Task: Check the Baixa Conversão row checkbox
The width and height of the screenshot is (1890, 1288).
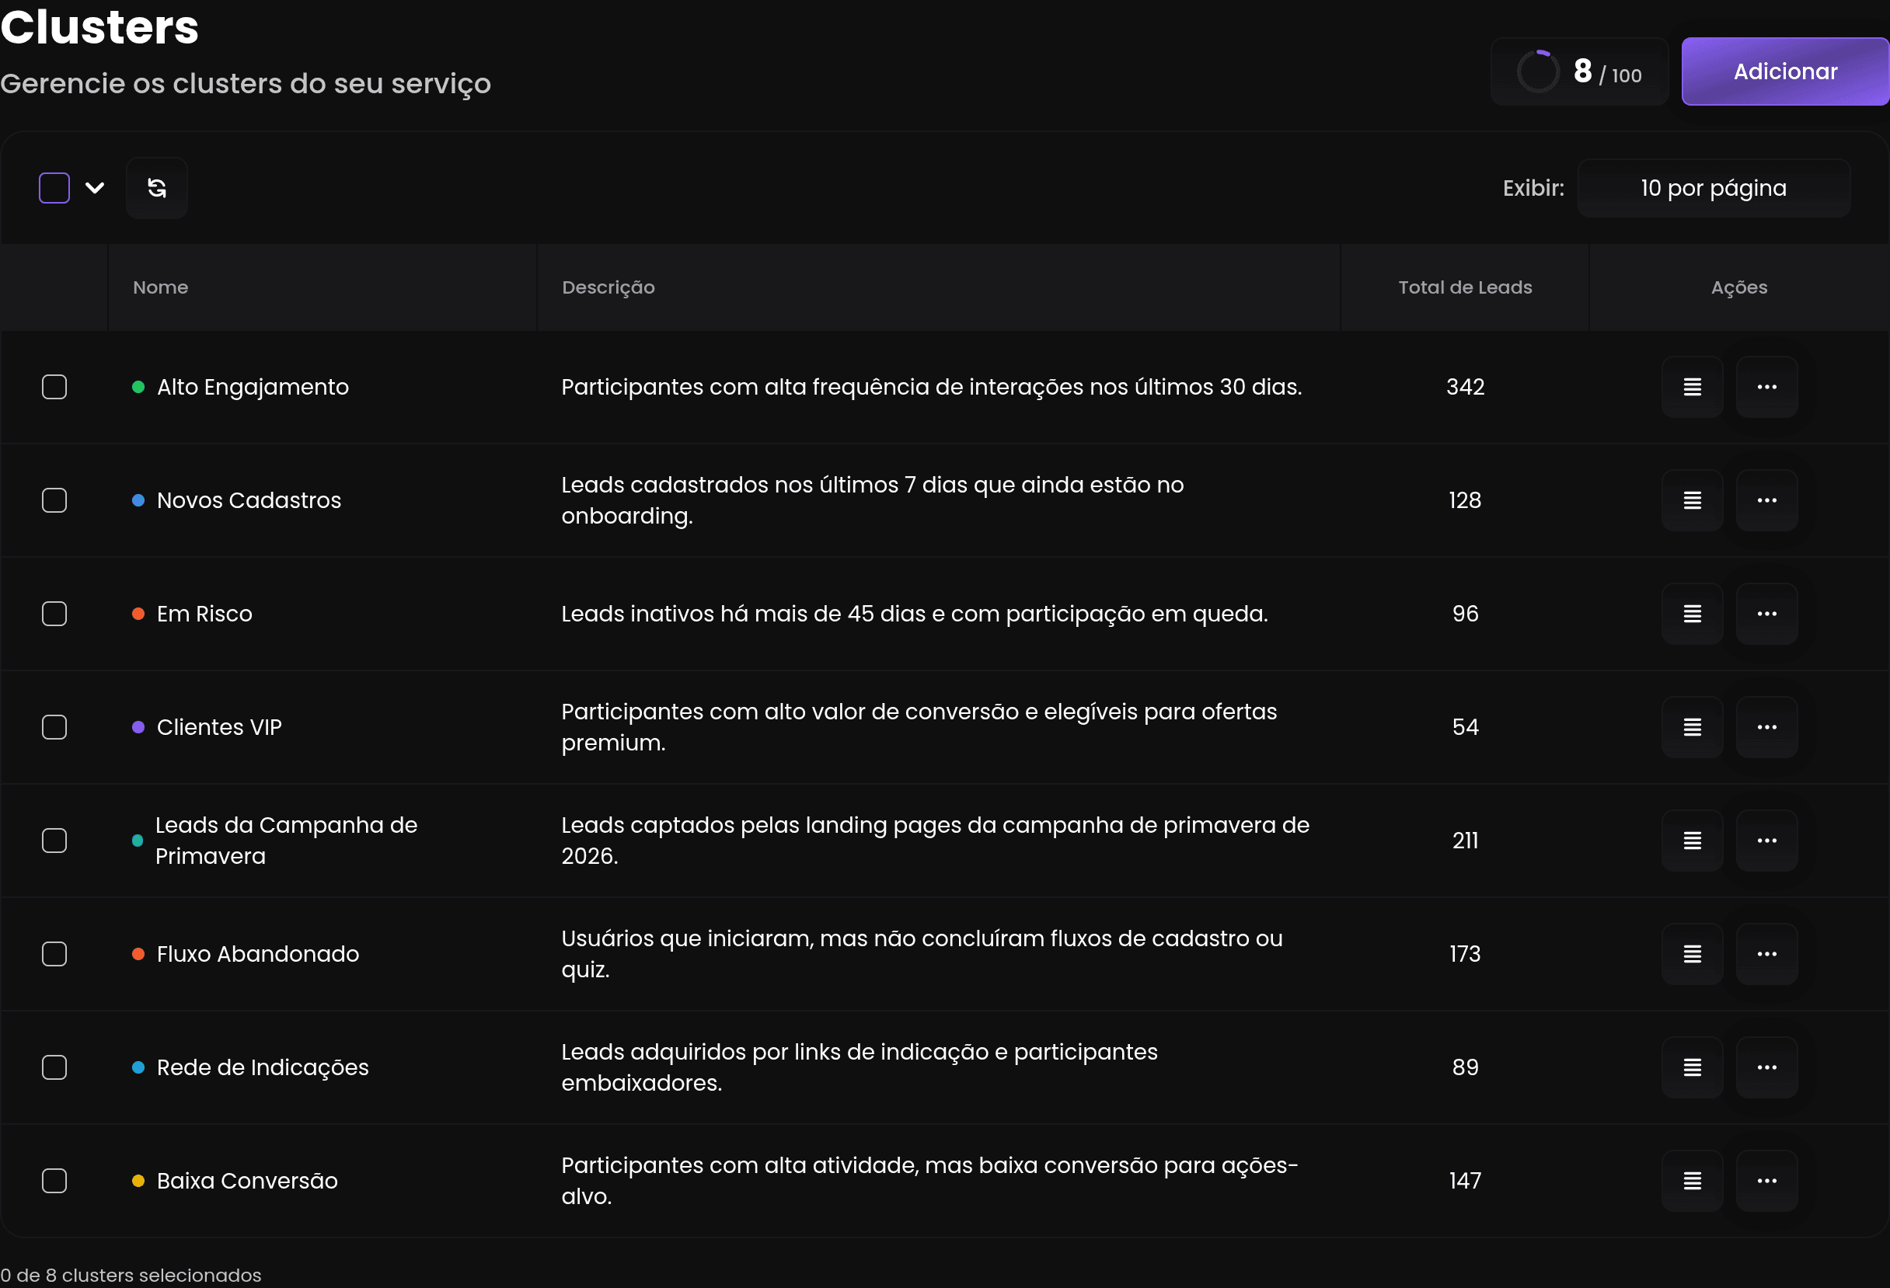Action: coord(54,1181)
